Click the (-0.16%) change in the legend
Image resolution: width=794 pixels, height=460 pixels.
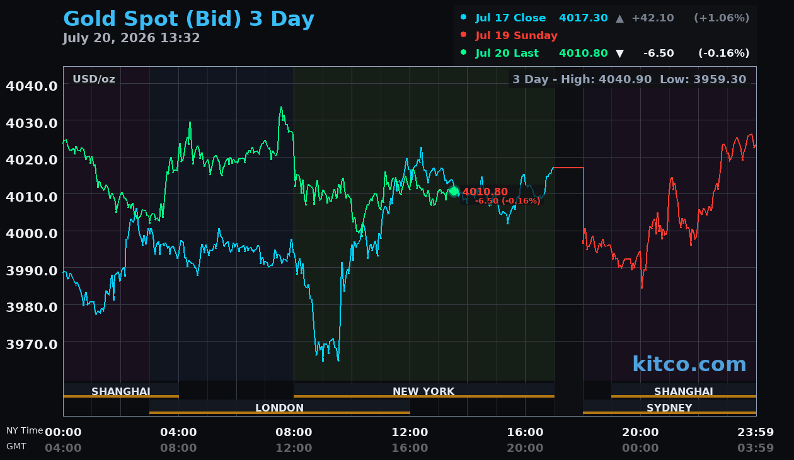click(724, 53)
